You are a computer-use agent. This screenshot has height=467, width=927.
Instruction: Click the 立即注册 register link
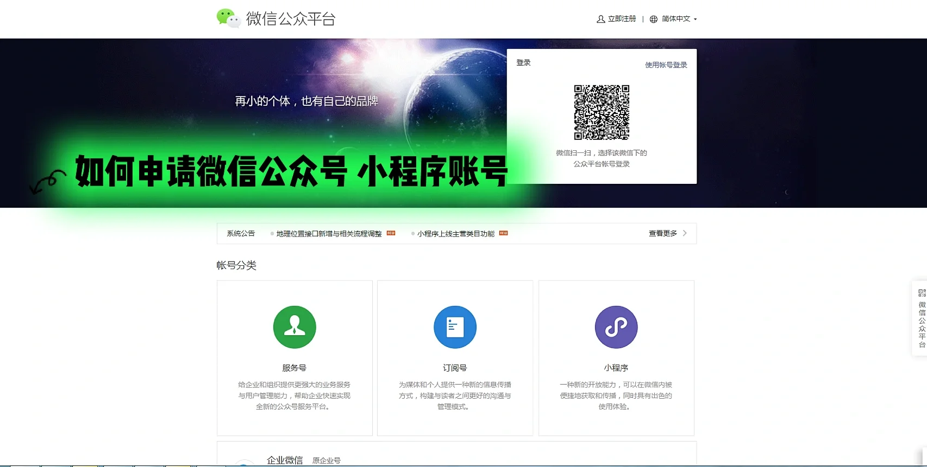coord(622,19)
